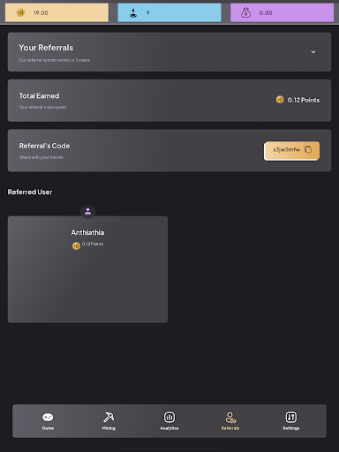The height and width of the screenshot is (452, 339).
Task: Click the purple user avatar above Anthiathia
Action: [x=87, y=211]
